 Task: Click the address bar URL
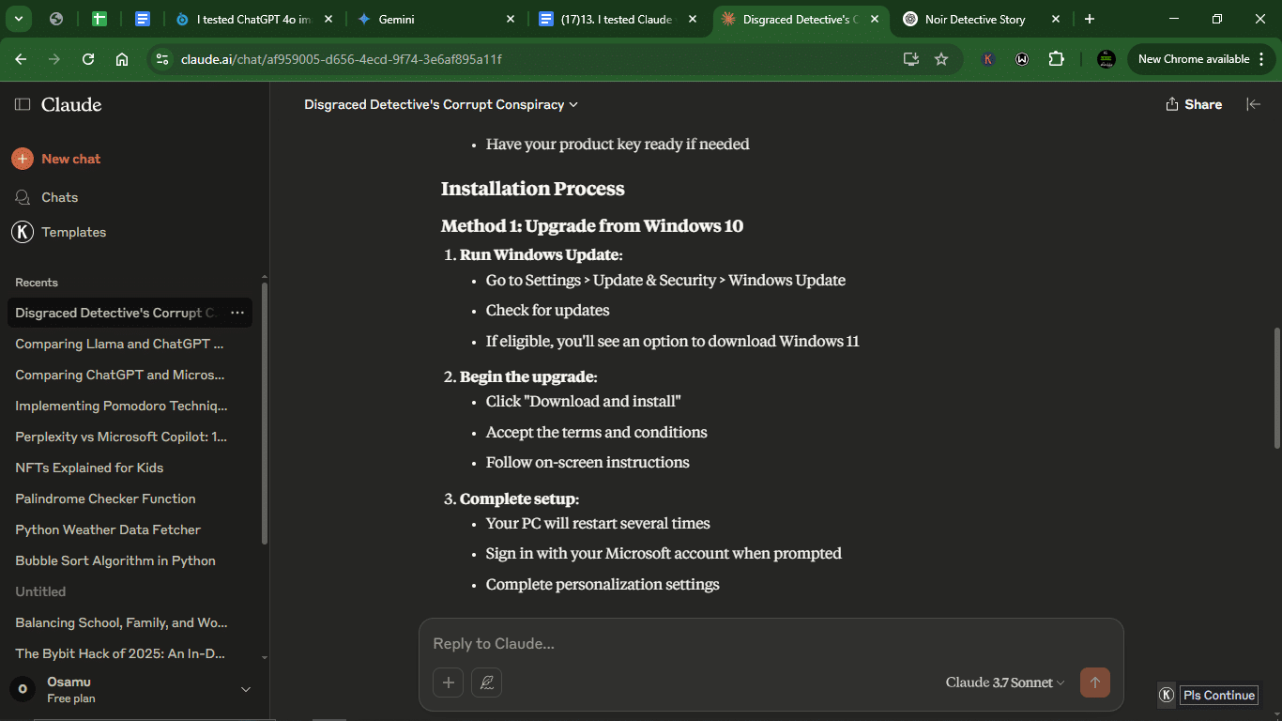tap(340, 59)
